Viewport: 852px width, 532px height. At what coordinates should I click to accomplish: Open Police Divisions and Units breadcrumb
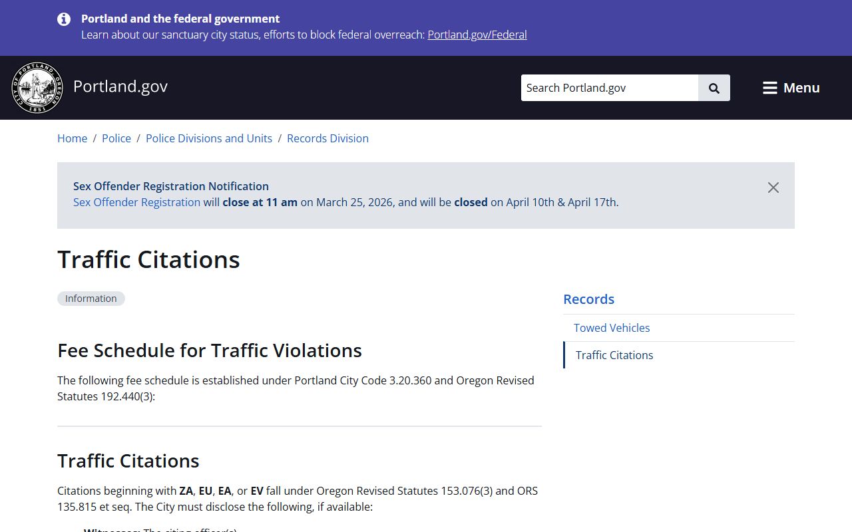coord(209,138)
